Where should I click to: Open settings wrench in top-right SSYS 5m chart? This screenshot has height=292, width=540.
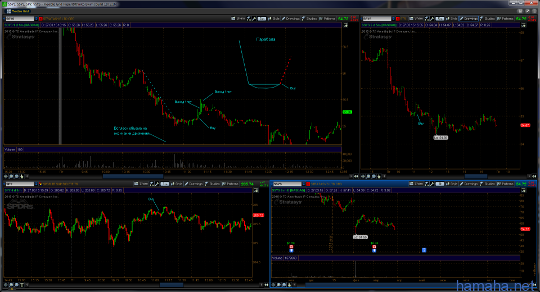[432, 19]
